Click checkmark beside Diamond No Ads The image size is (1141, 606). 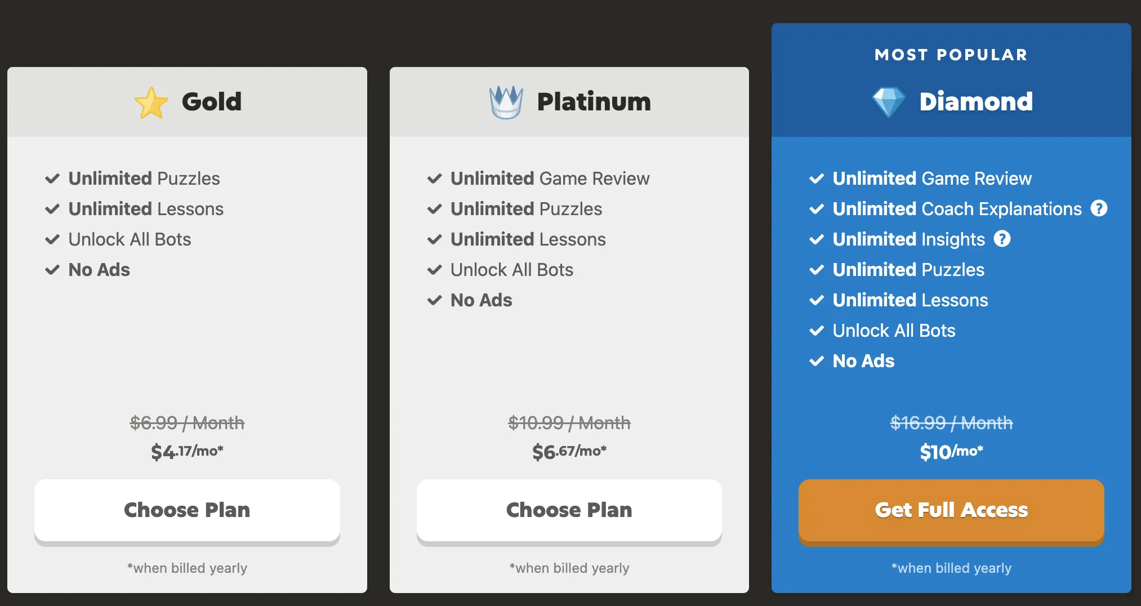(817, 361)
